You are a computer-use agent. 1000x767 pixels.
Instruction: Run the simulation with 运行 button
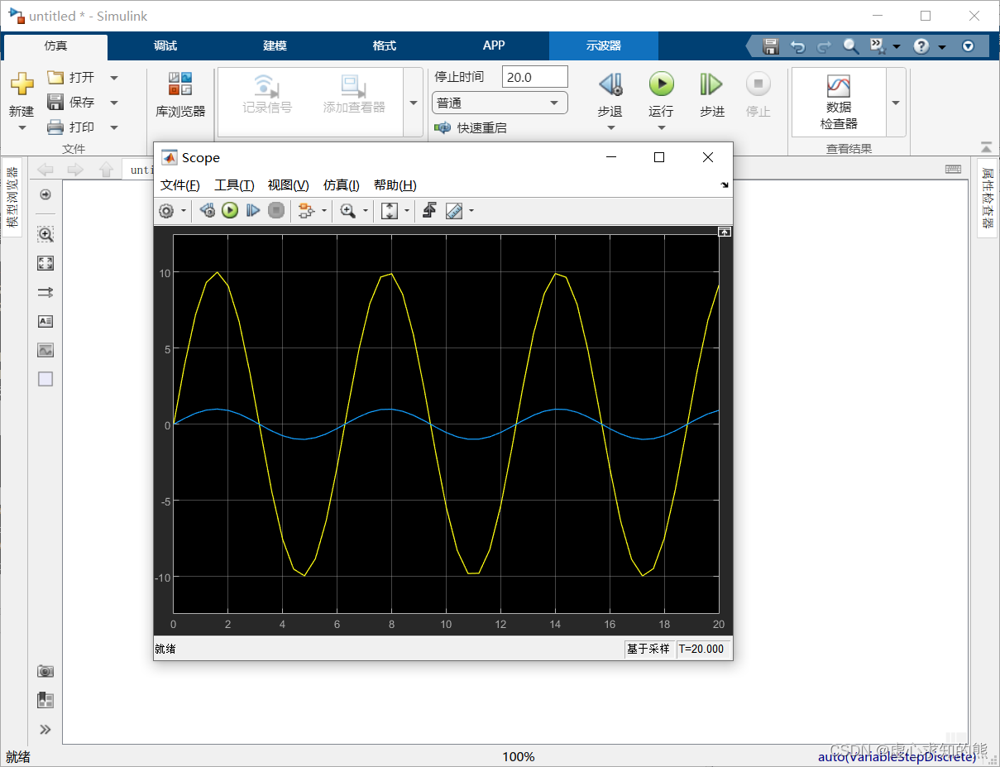click(661, 84)
